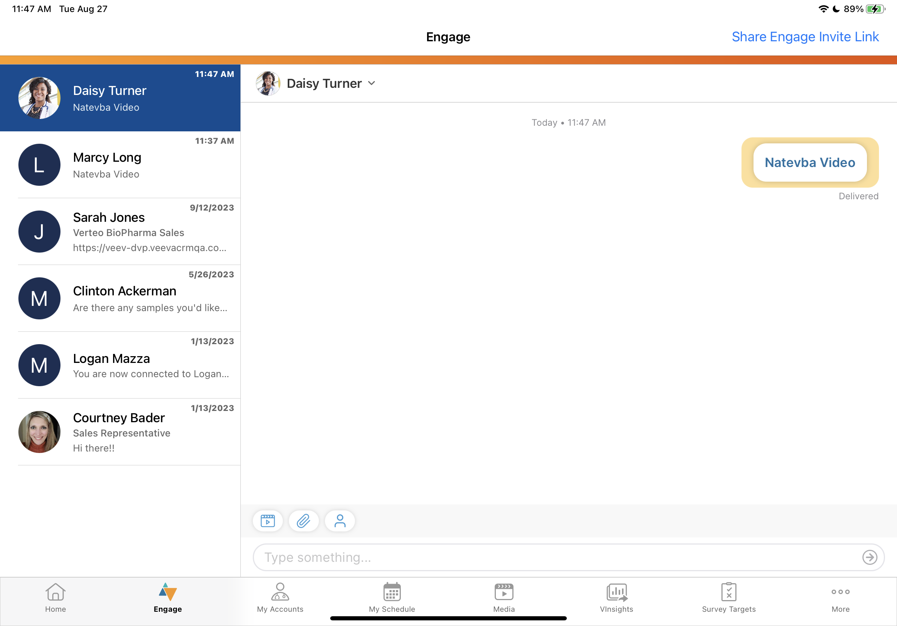Open VInsights chart icon
897x626 pixels.
click(616, 593)
